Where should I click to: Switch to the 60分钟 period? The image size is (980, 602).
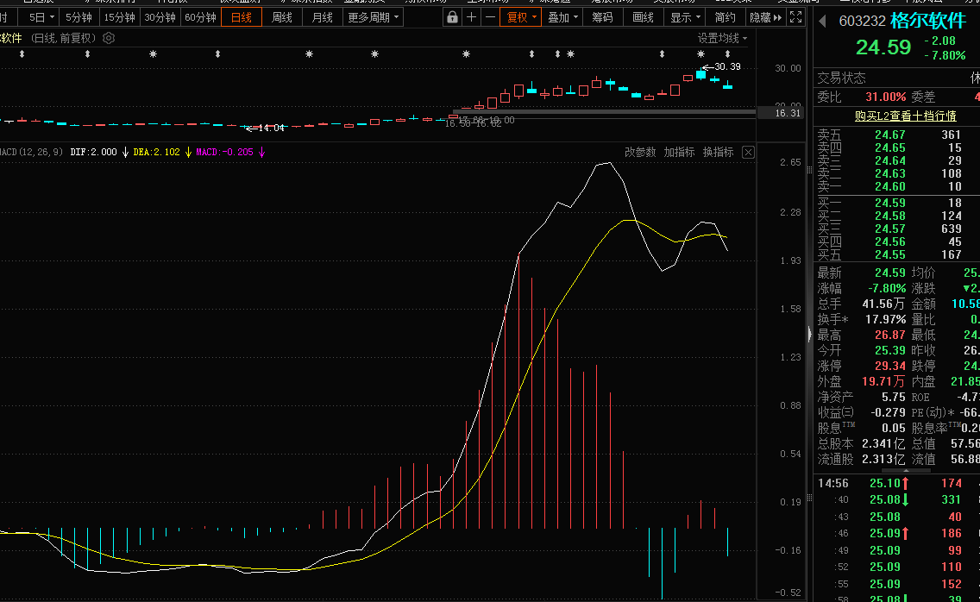pos(200,17)
